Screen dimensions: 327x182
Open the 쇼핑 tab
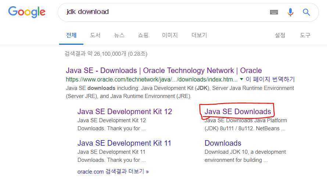point(143,35)
